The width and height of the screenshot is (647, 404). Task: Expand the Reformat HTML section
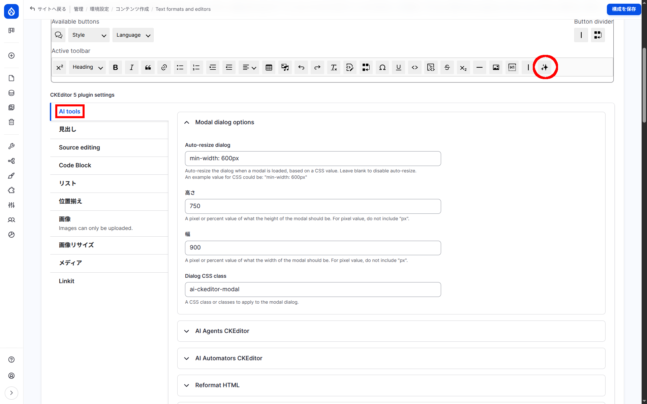(x=217, y=385)
